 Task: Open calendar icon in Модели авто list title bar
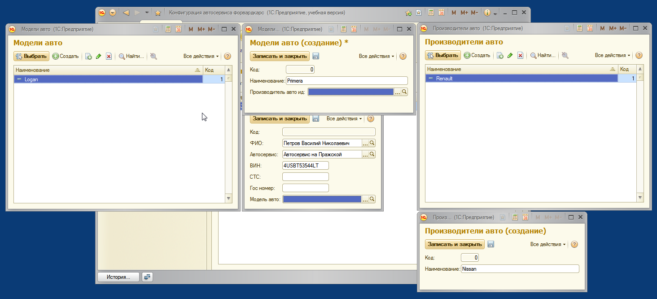point(178,29)
